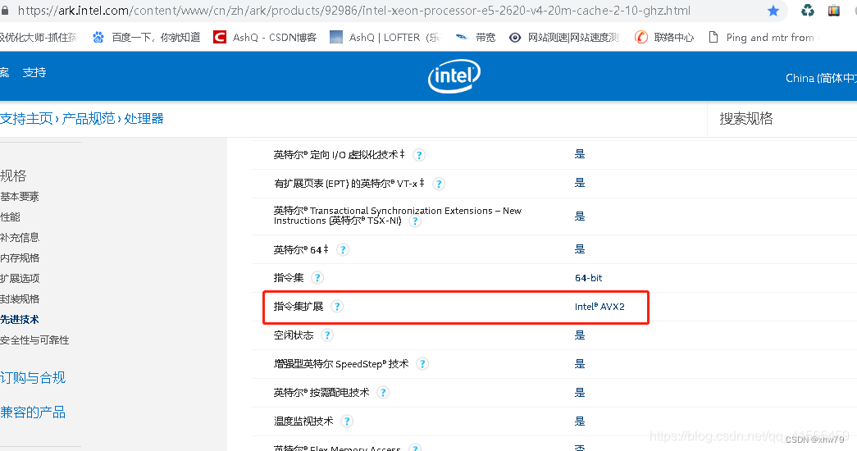Open 订购与合规 sidebar link

point(33,378)
